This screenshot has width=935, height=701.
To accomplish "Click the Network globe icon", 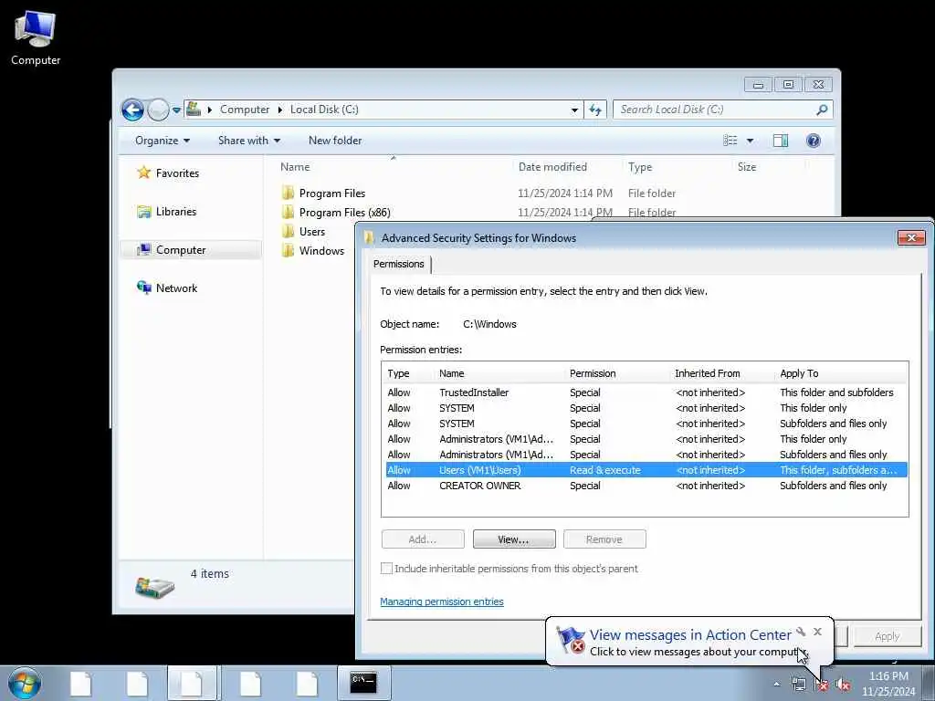I will [143, 288].
